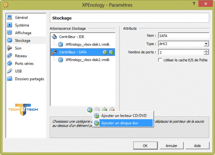215x155 pixels.
Task: Click the Réseau network icon
Action: click(x=10, y=56)
